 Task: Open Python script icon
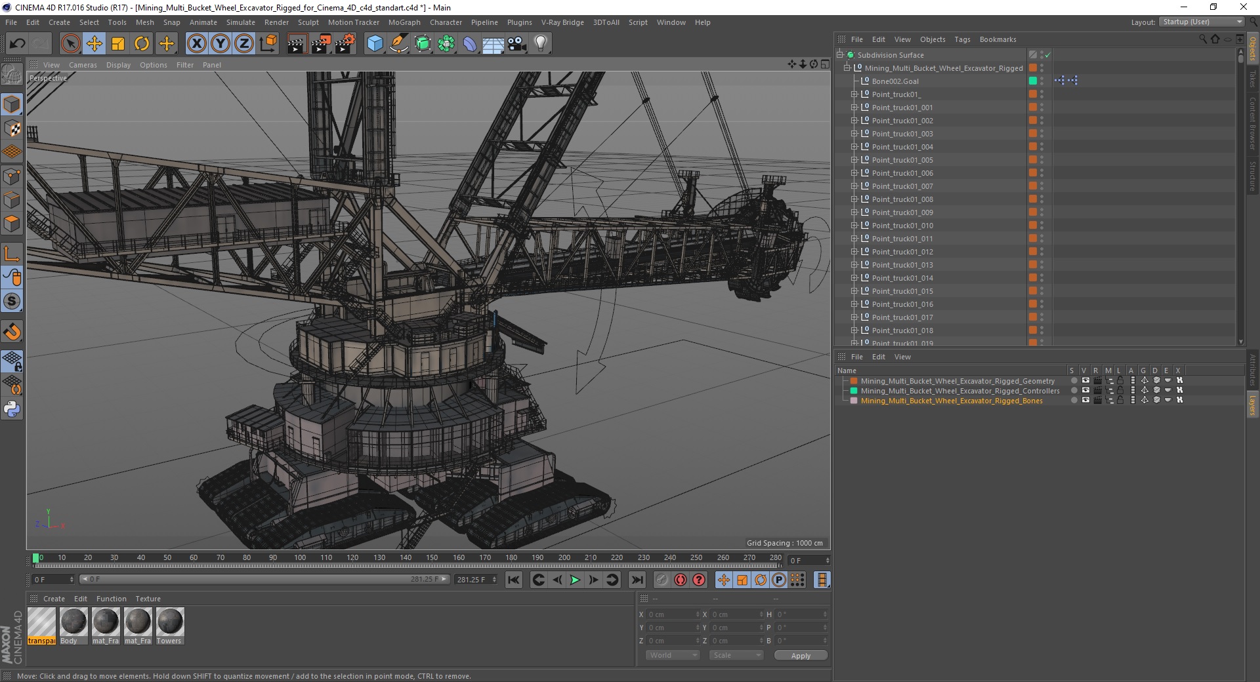pyautogui.click(x=12, y=409)
